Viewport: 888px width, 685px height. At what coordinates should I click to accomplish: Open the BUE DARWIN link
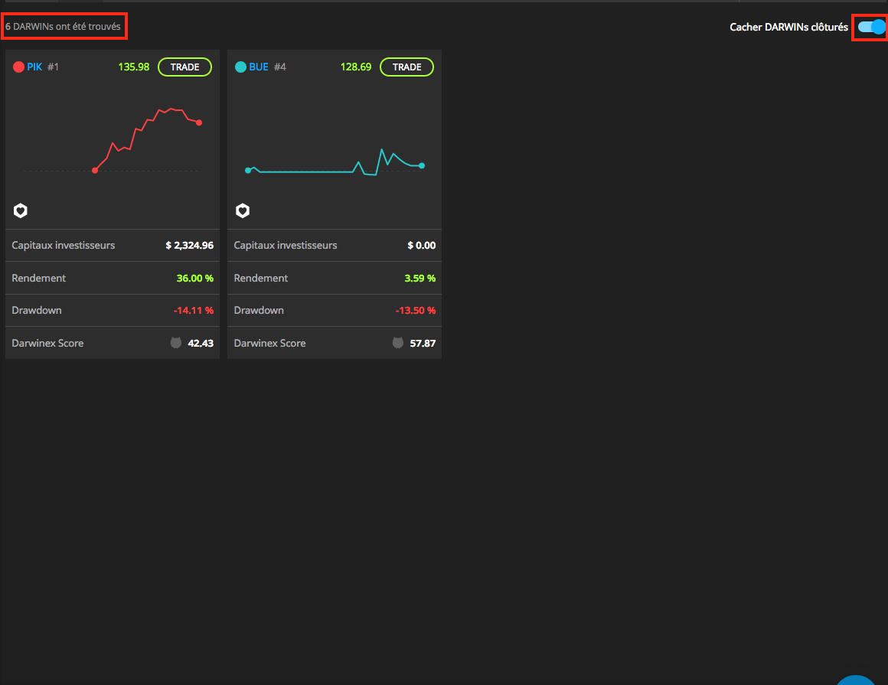click(259, 67)
